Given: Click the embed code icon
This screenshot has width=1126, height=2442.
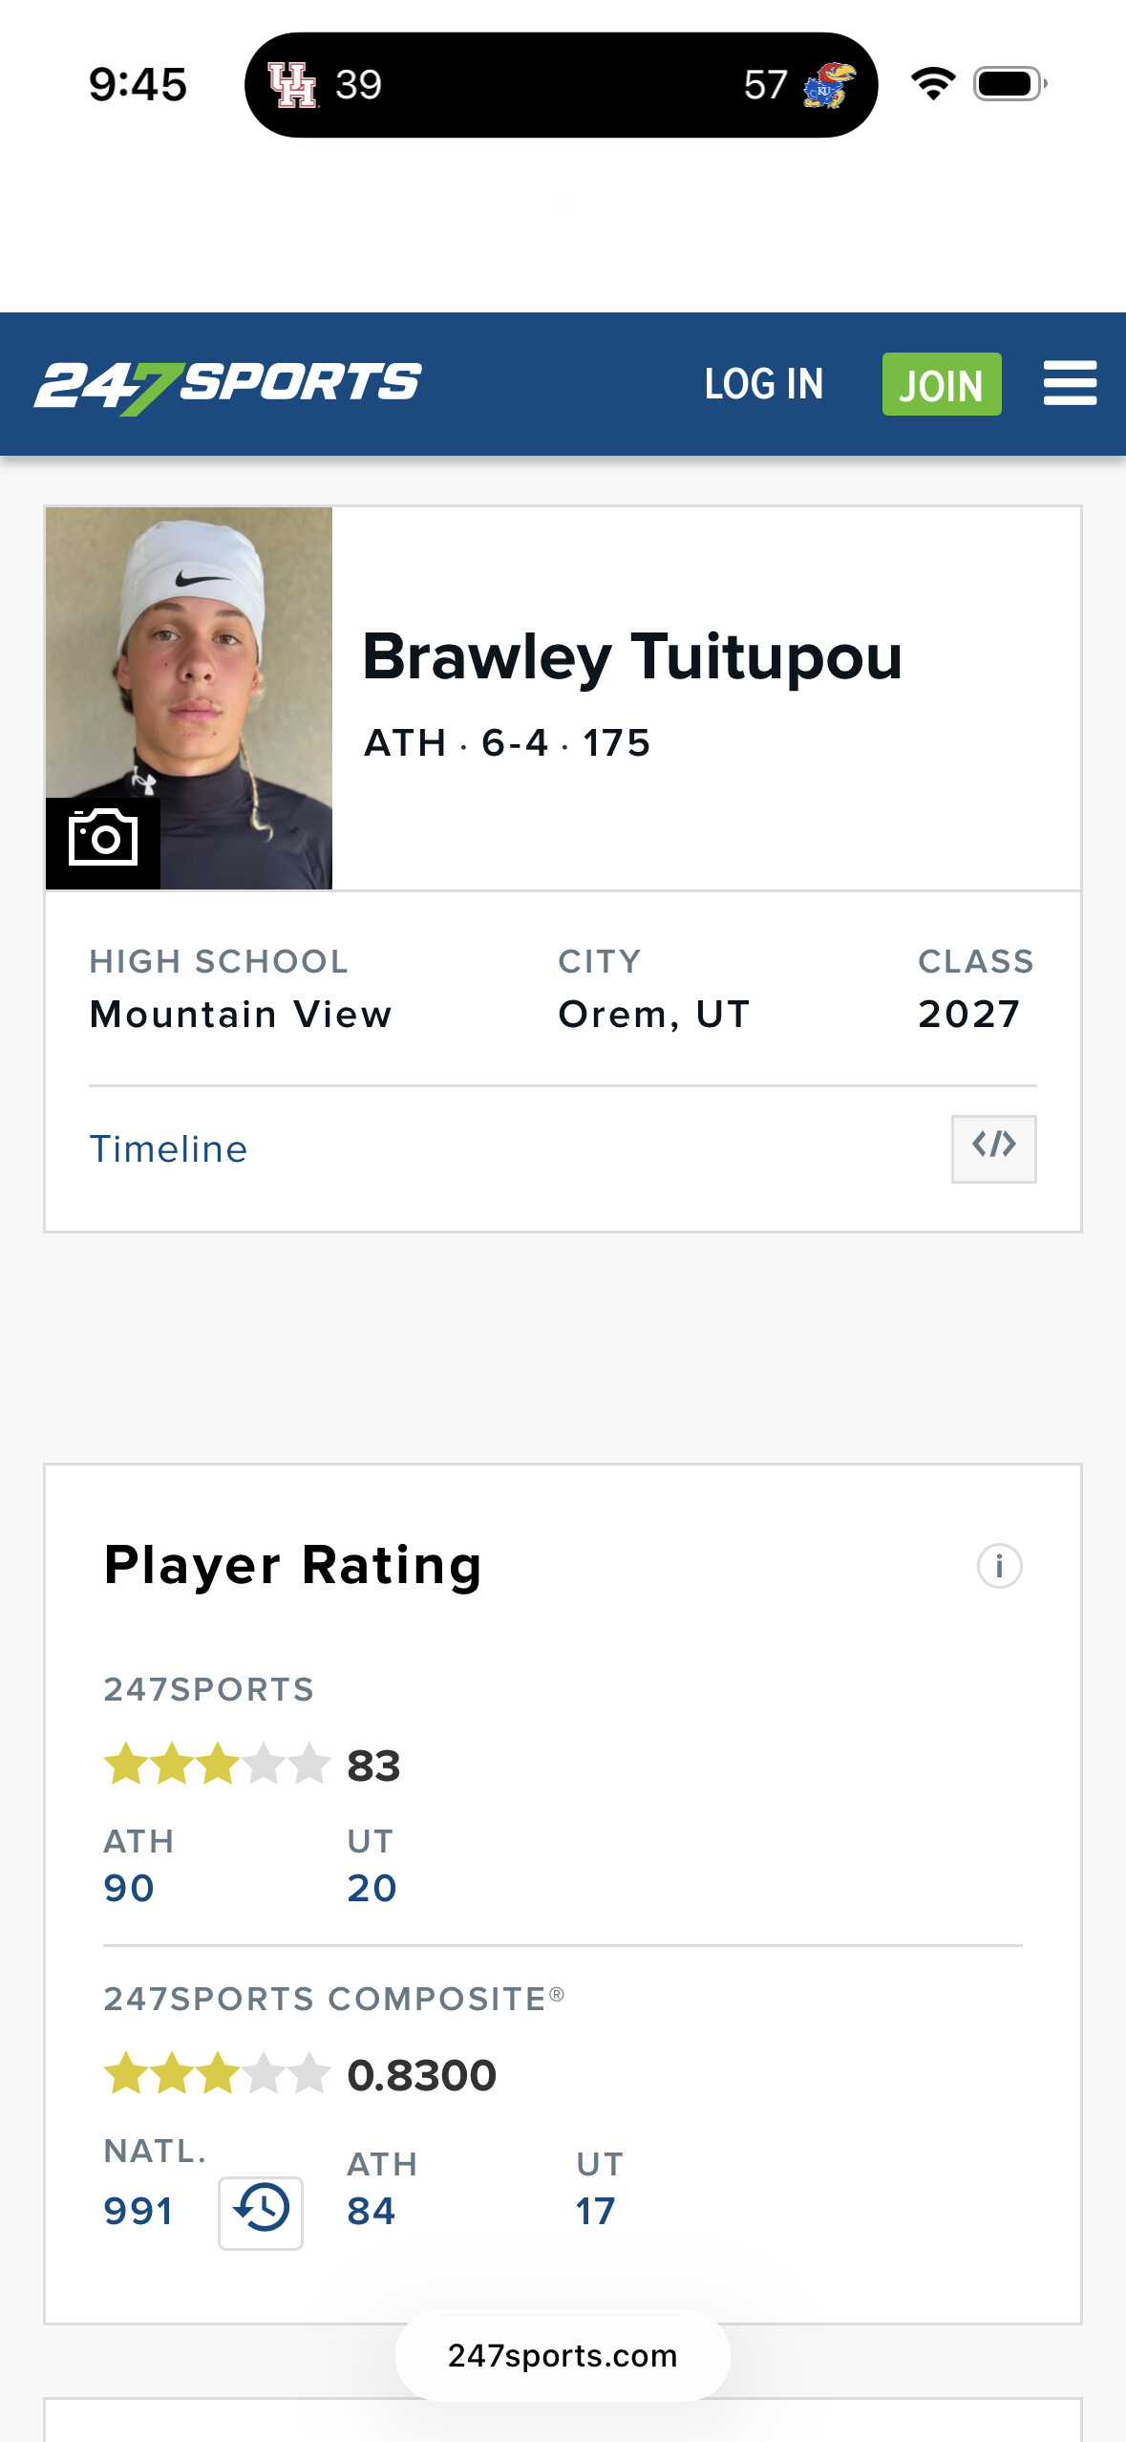Looking at the screenshot, I should pos(993,1147).
